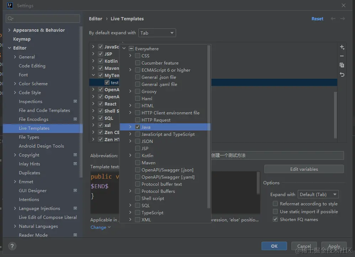This screenshot has width=355, height=257.
Task: Click the Cancel button
Action: (x=304, y=246)
